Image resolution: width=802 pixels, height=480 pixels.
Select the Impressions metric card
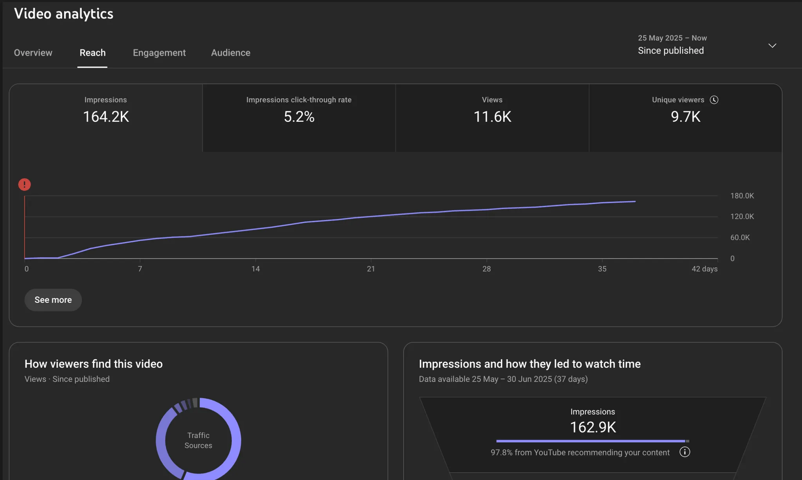click(x=106, y=117)
